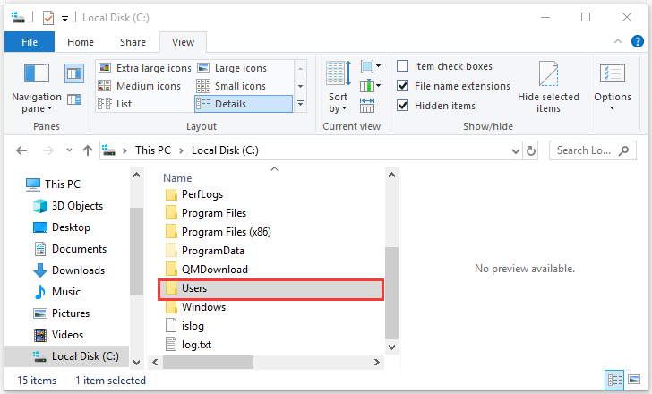Size all columns to fit
Viewport: 652px width, 394px height.
tap(367, 106)
